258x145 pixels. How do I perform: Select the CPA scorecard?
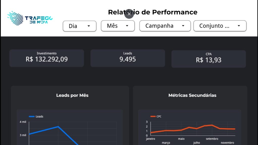tap(209, 59)
